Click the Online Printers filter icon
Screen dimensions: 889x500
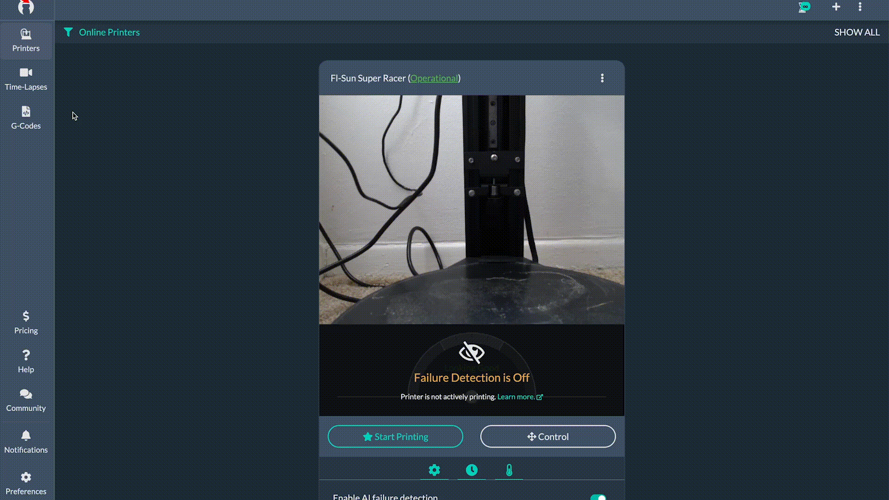coord(69,32)
